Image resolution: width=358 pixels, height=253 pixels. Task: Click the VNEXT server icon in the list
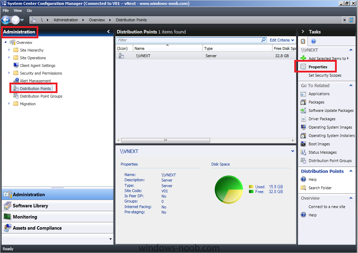coord(121,55)
